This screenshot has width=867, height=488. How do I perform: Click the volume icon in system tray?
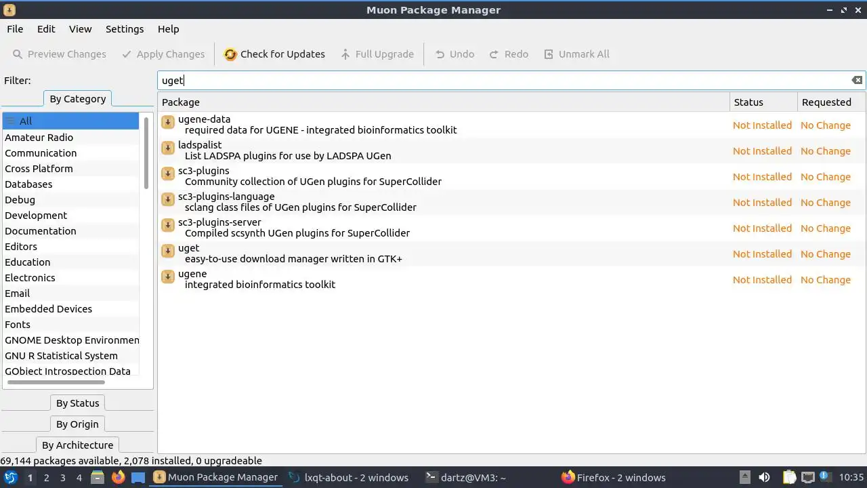(765, 478)
